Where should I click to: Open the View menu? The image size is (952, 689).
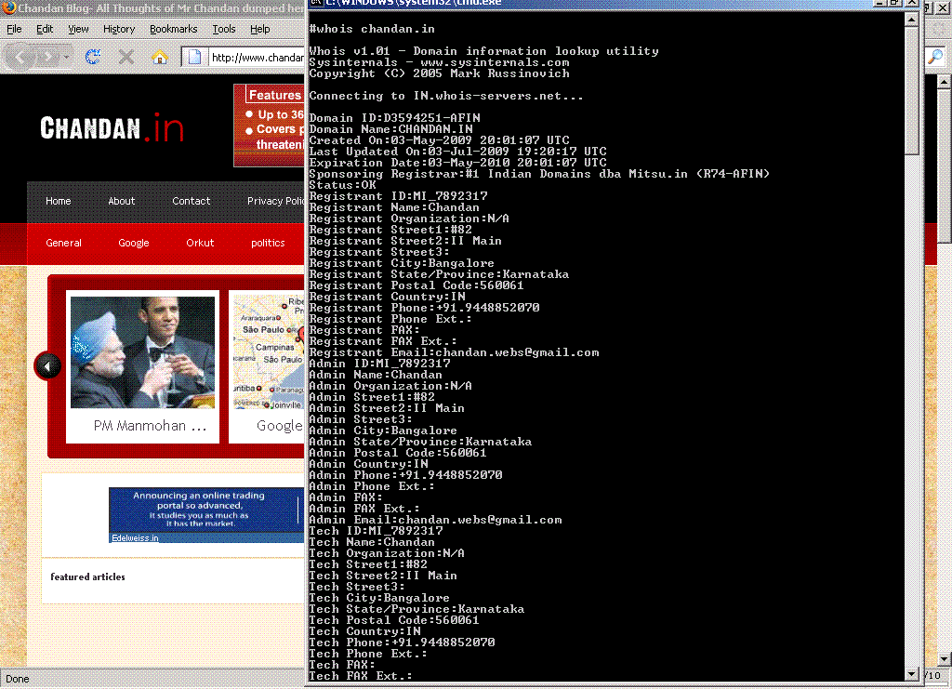point(78,29)
